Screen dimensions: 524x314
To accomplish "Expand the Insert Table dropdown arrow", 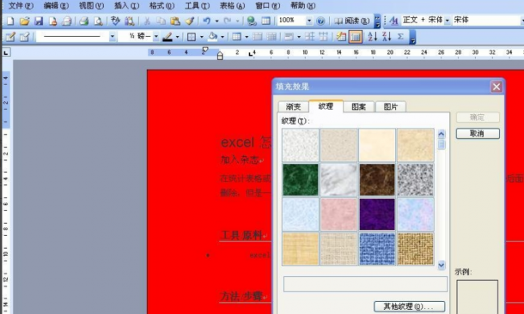I will pos(247,37).
